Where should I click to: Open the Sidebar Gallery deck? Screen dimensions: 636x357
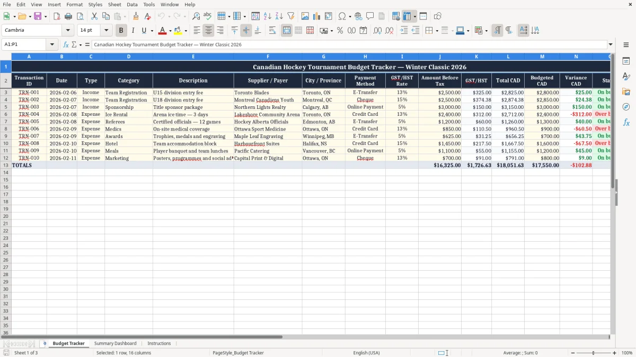[626, 91]
